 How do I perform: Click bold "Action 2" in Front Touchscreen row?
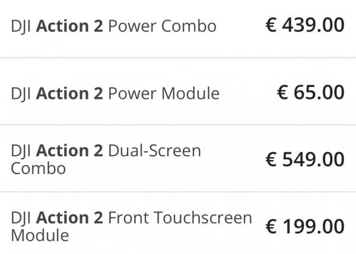tap(69, 218)
